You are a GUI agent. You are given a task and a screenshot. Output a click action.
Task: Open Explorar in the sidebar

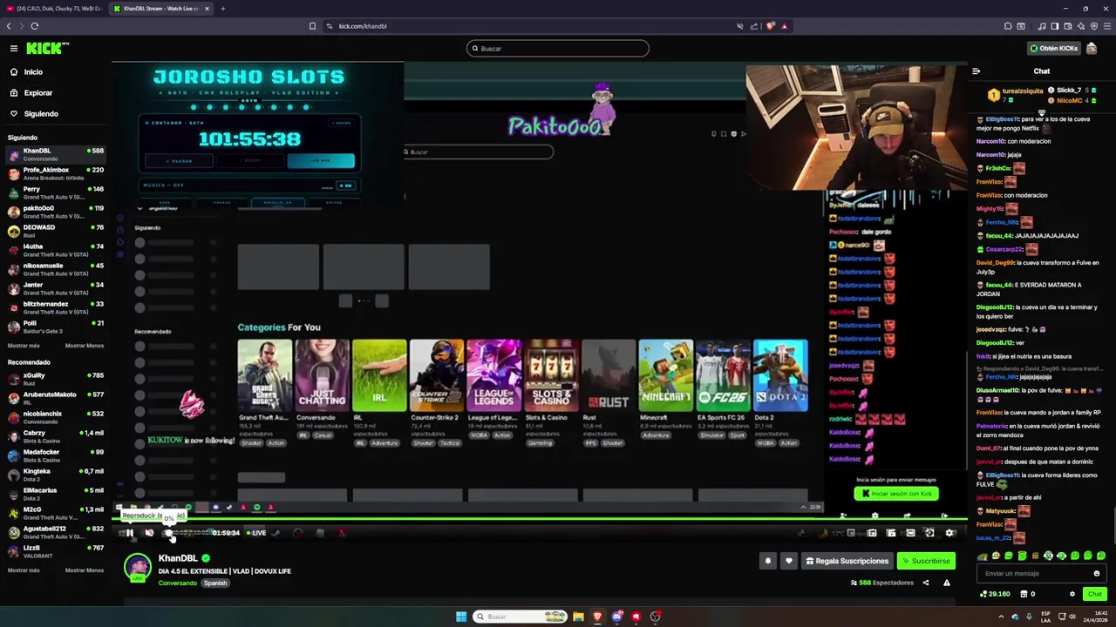31,93
